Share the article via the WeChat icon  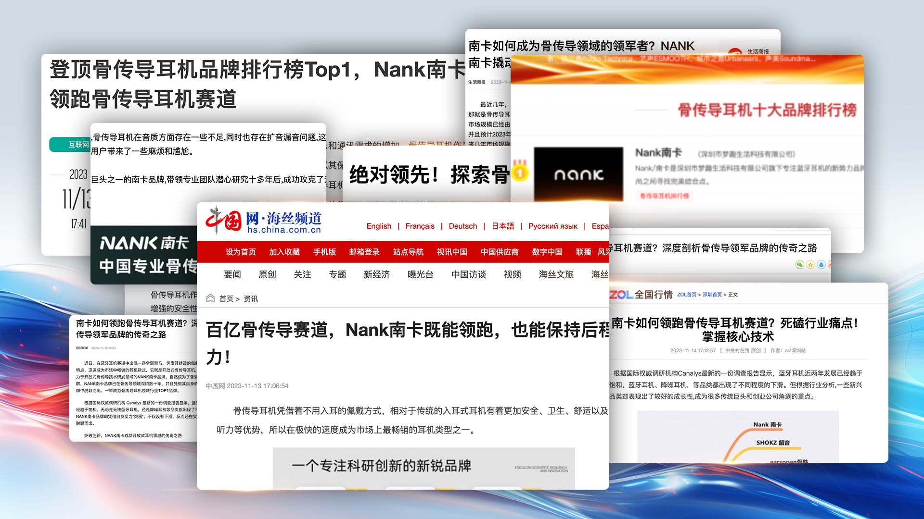[x=800, y=264]
